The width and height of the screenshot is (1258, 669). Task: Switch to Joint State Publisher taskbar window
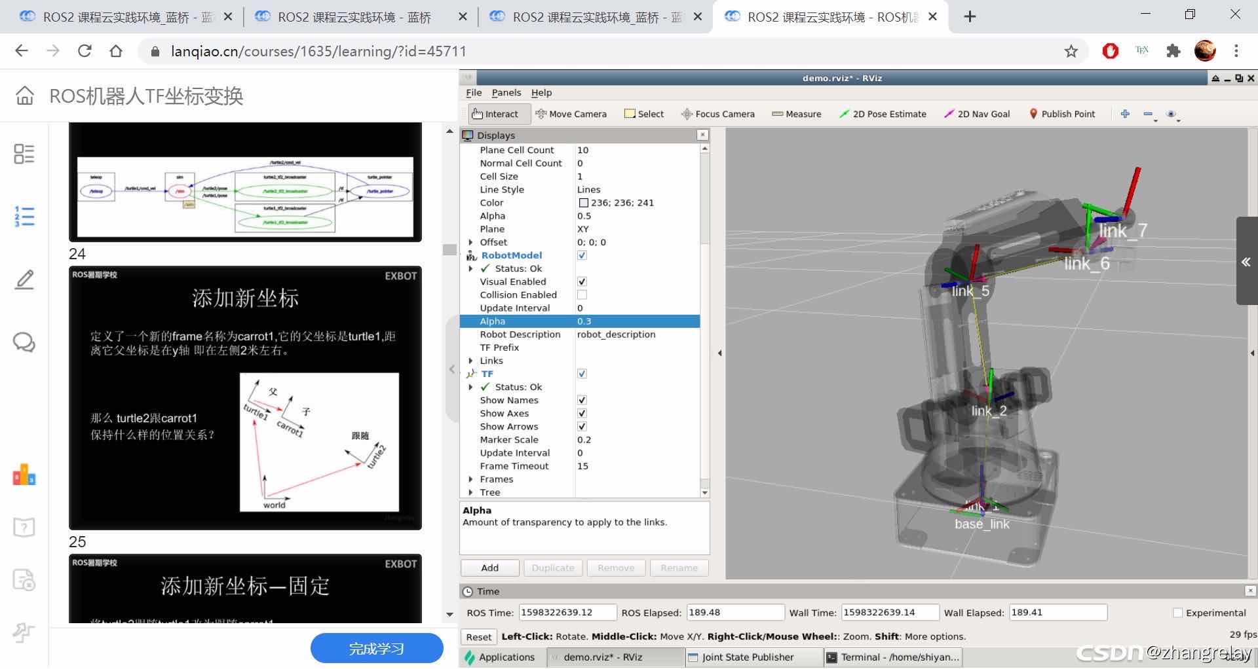coord(753,657)
